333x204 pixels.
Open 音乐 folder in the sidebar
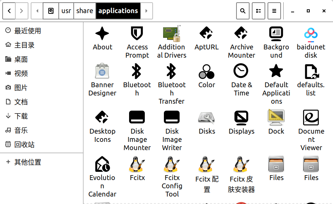[42, 131]
